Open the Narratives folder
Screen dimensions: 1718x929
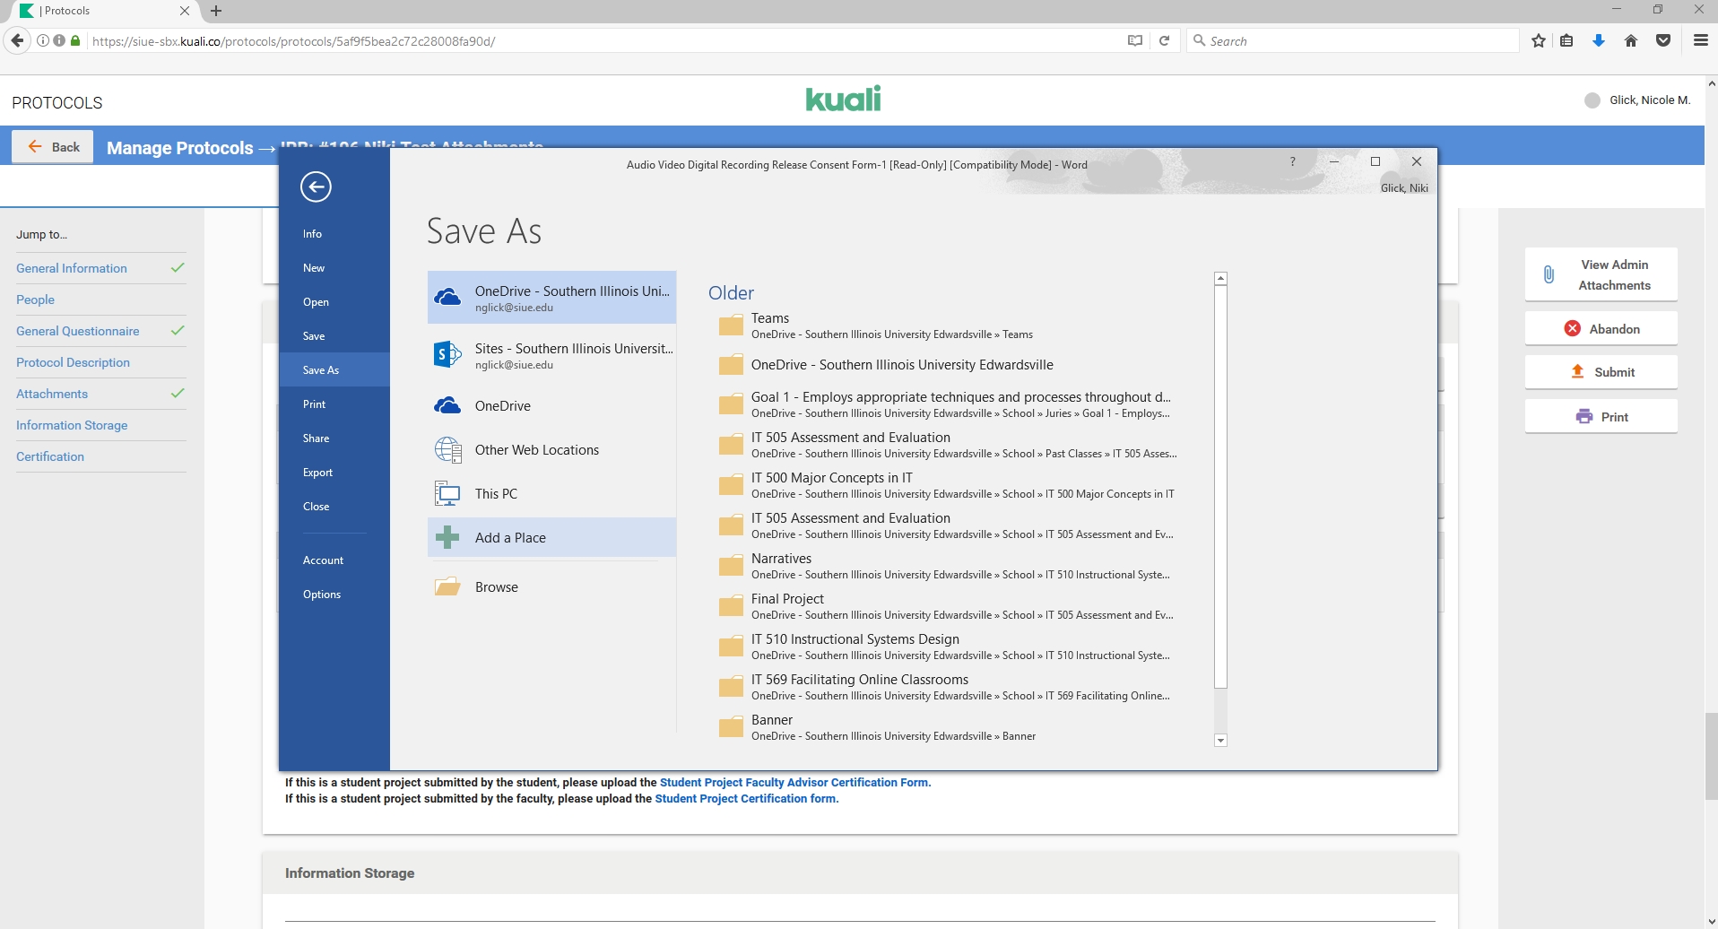tap(781, 559)
